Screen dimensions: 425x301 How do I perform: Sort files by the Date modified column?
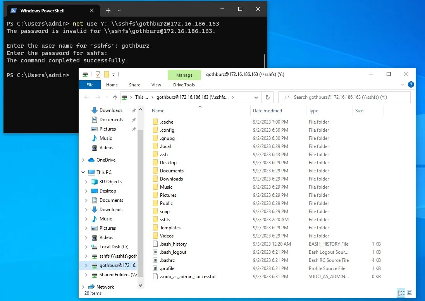click(267, 110)
